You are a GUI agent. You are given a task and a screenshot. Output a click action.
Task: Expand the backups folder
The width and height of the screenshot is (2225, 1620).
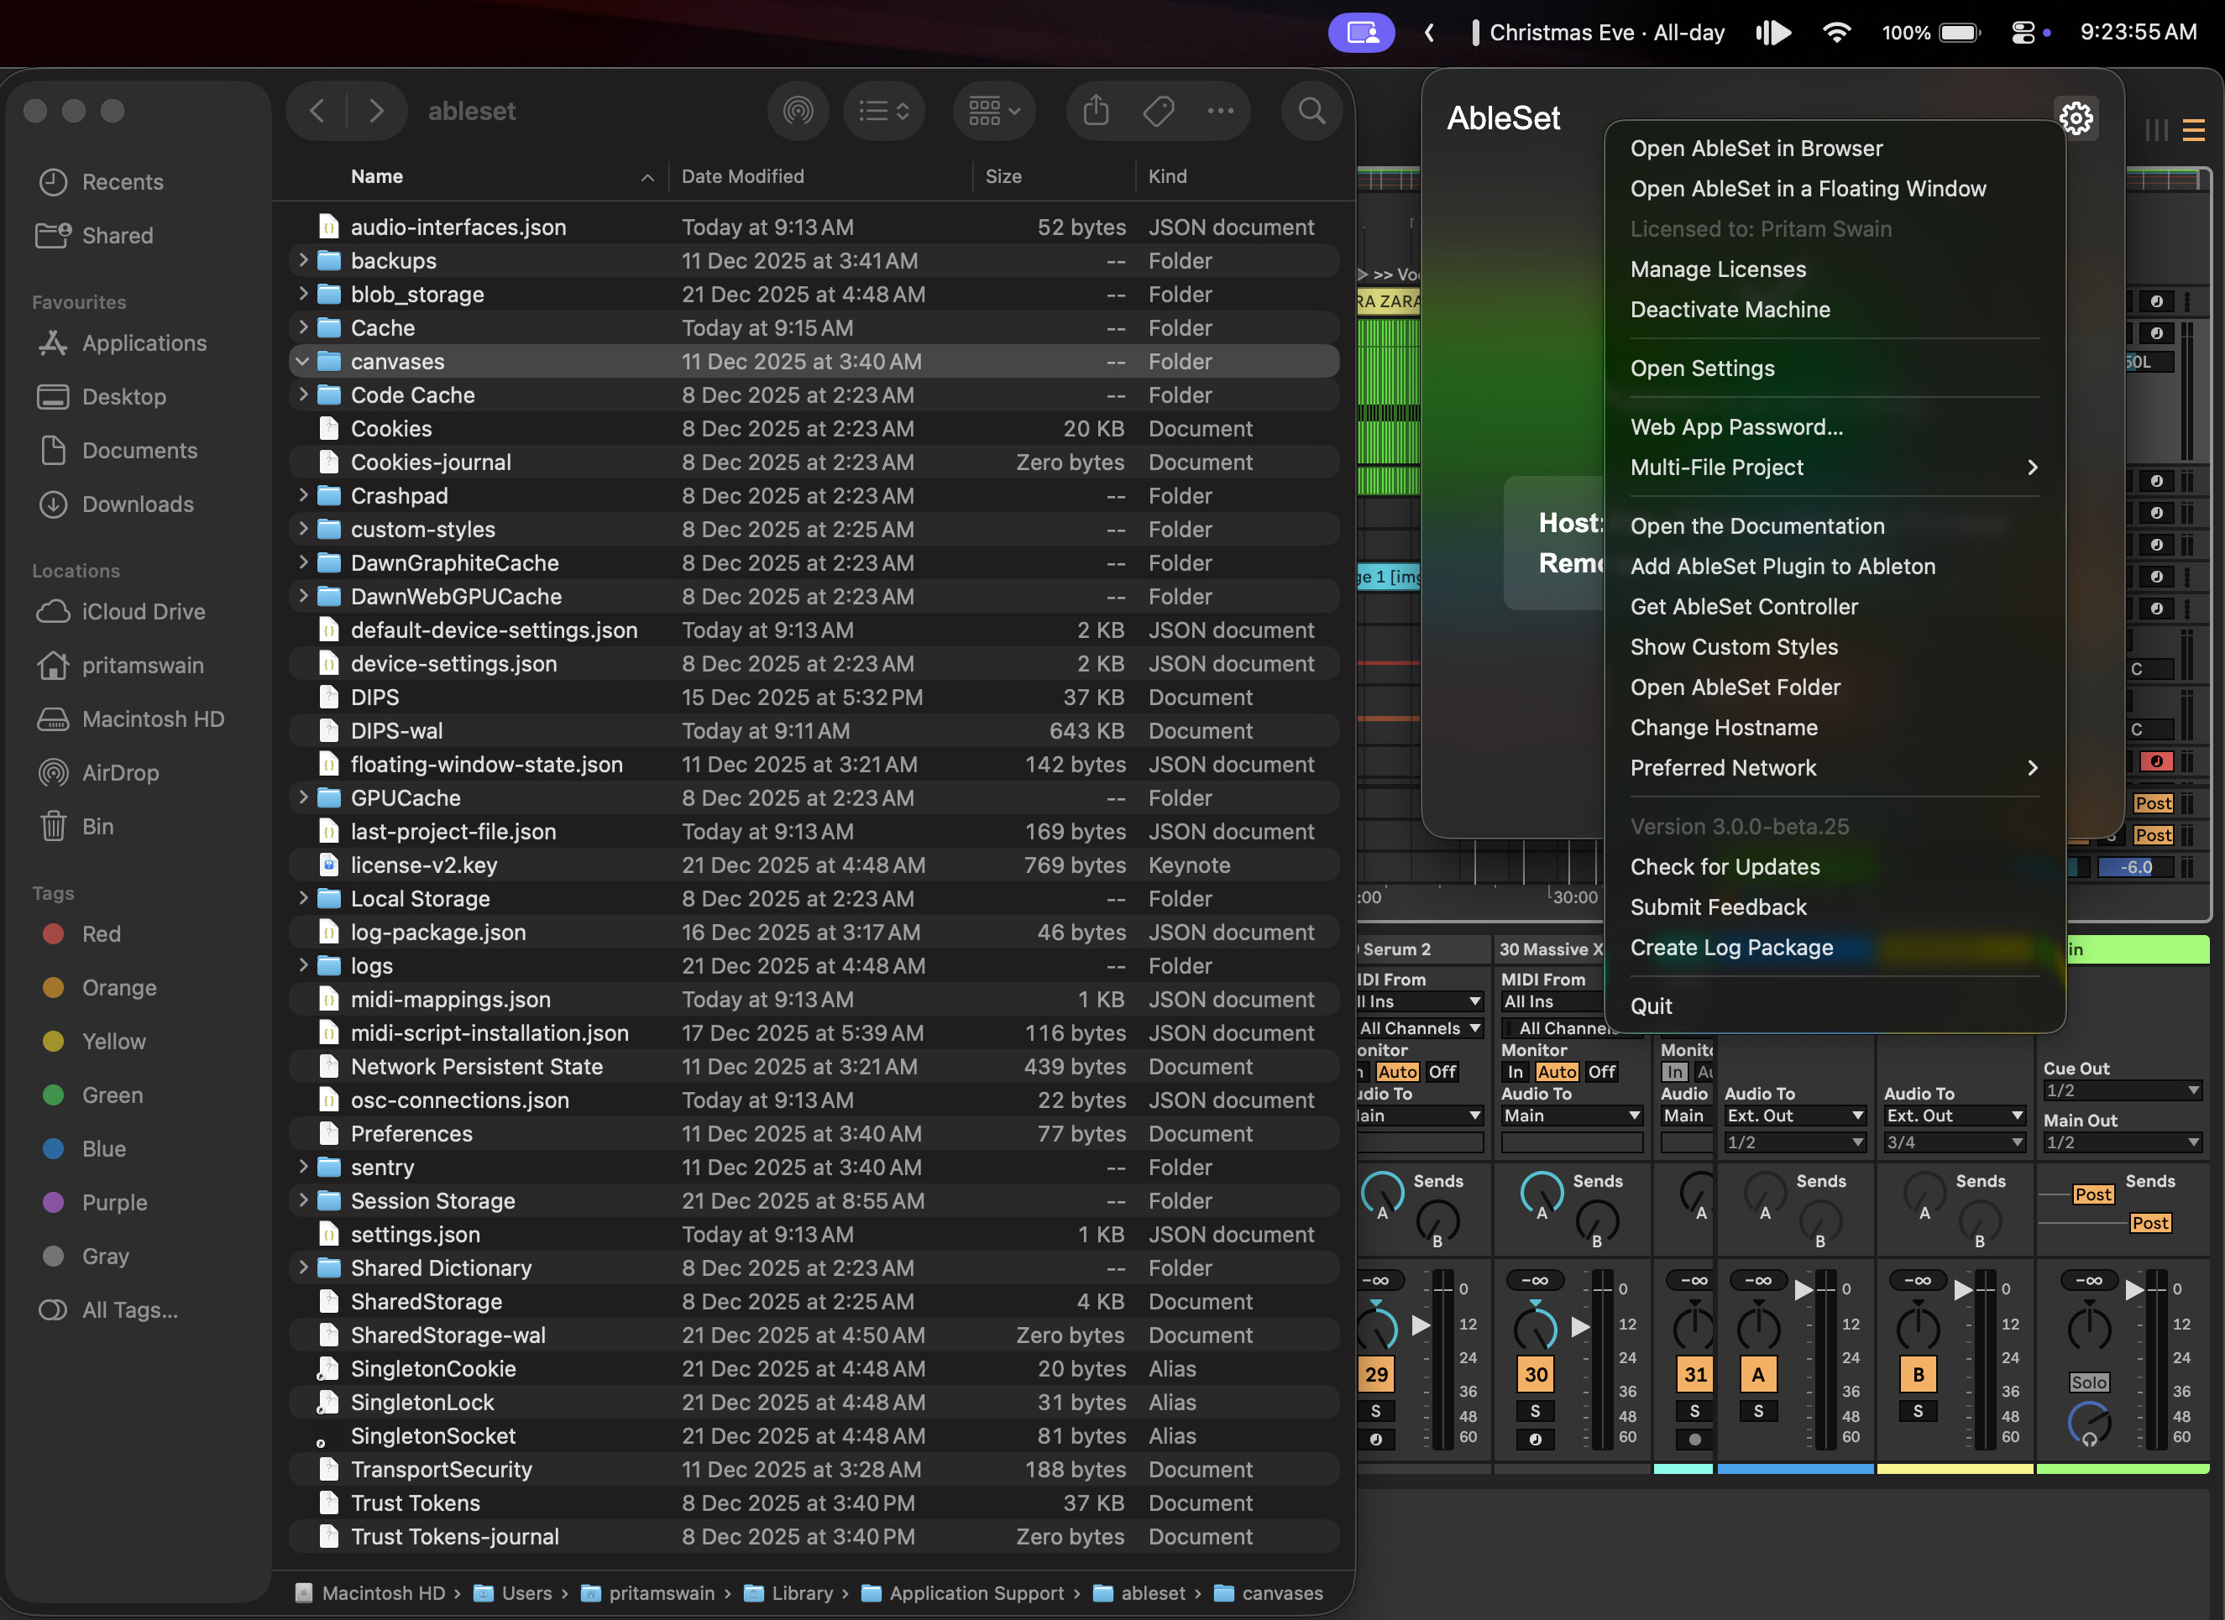[303, 261]
